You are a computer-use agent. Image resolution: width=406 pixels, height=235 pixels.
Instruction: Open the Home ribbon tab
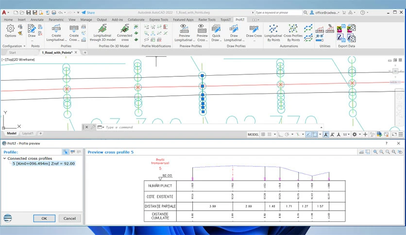click(x=8, y=20)
